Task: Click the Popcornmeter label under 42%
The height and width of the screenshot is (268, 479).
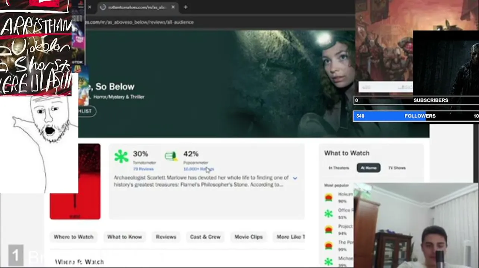Action: click(x=196, y=163)
